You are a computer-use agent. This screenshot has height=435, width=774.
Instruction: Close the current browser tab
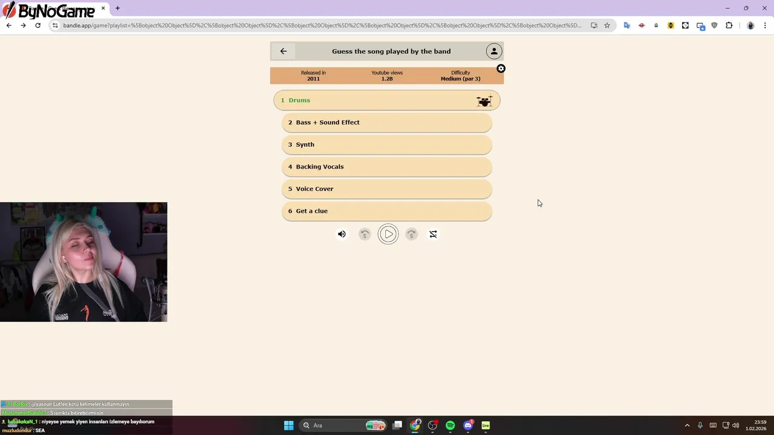click(x=103, y=8)
